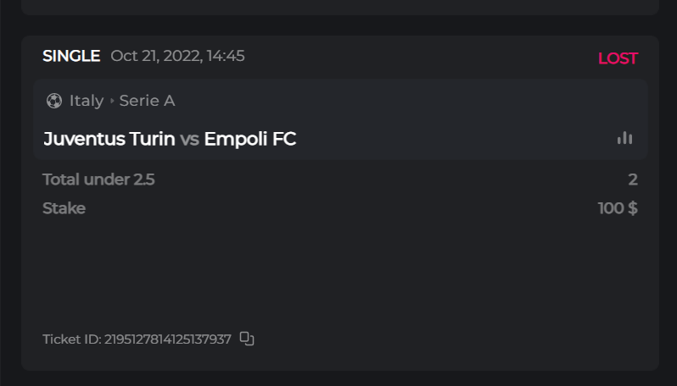Open match statistics bar chart icon
Viewport: 677px width, 386px height.
pos(625,138)
